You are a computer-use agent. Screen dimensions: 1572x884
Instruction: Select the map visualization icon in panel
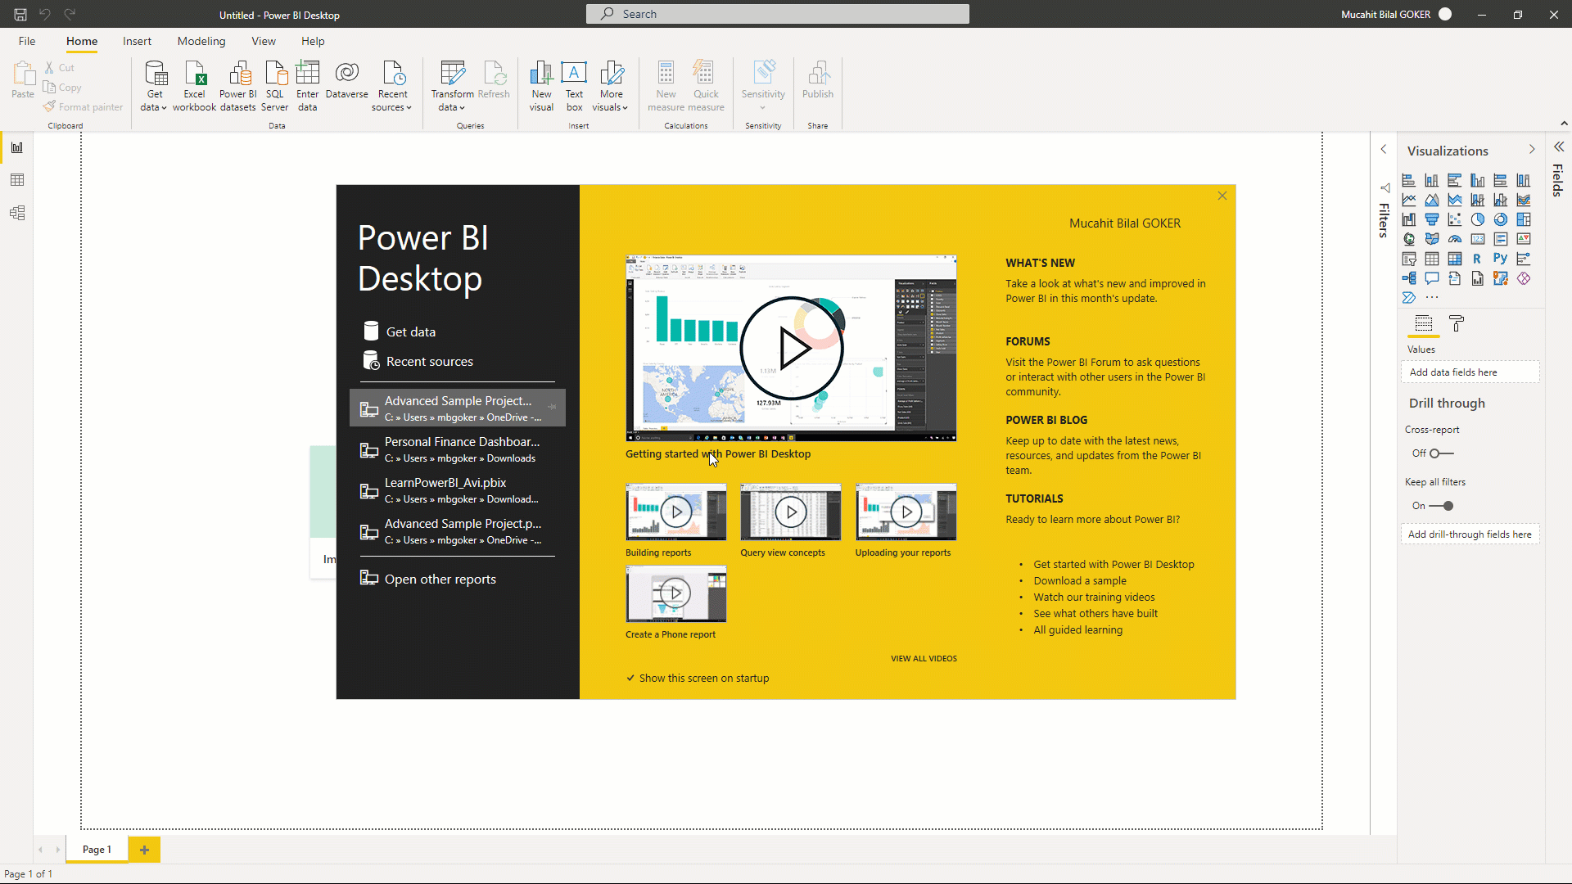(1409, 238)
